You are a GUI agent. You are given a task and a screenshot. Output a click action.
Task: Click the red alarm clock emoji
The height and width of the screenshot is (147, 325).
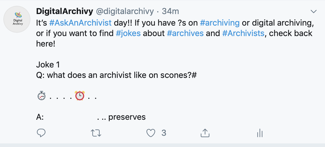(x=80, y=96)
